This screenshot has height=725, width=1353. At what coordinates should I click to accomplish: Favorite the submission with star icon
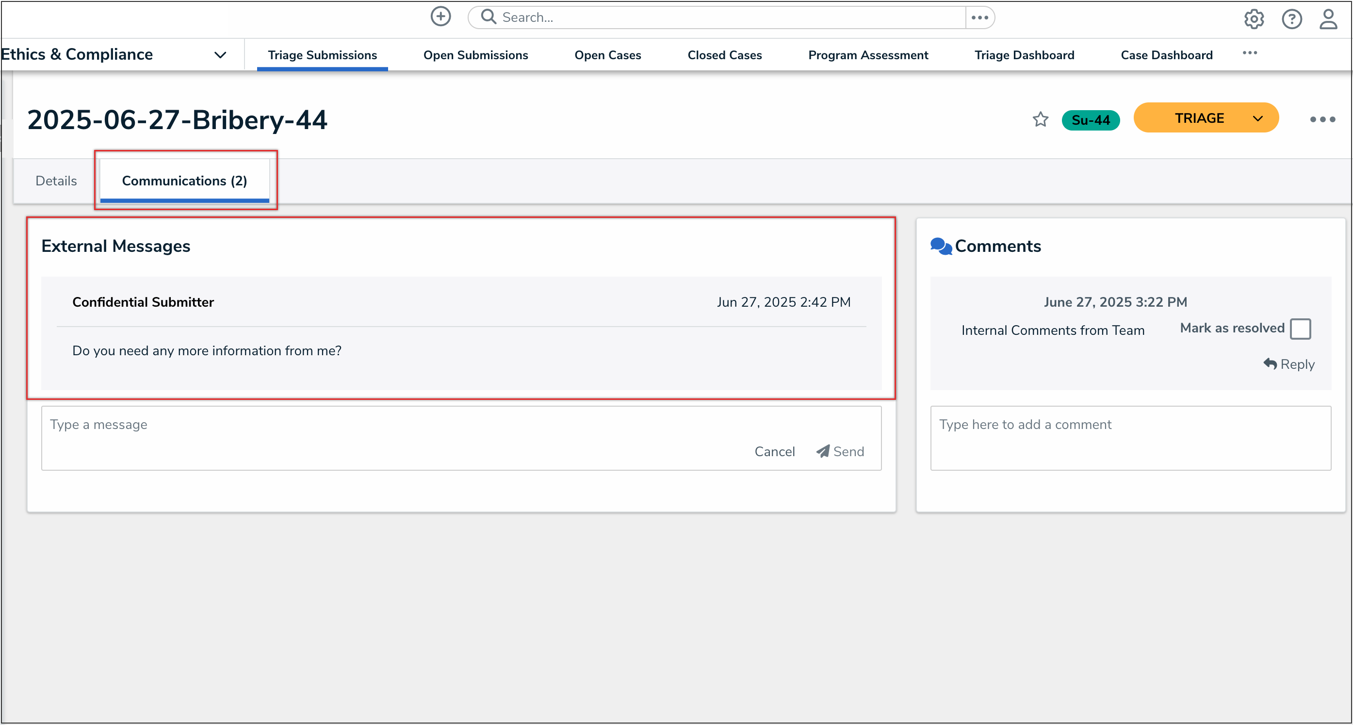click(1040, 119)
